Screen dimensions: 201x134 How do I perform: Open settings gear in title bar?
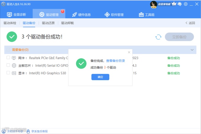186,4
